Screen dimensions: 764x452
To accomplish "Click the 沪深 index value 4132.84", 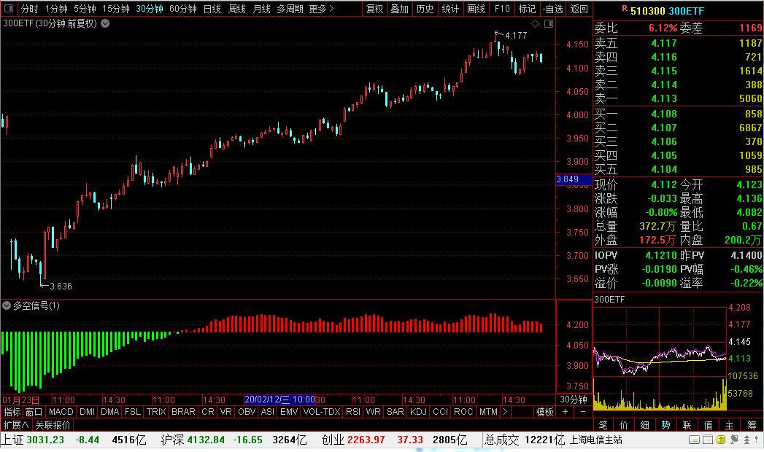I will coord(206,440).
